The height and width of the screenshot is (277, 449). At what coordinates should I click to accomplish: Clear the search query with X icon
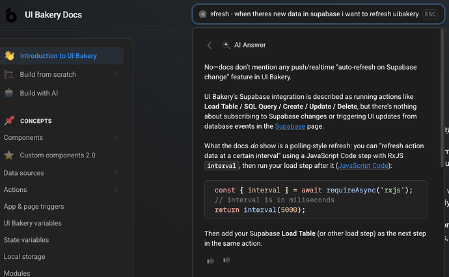[x=203, y=14]
